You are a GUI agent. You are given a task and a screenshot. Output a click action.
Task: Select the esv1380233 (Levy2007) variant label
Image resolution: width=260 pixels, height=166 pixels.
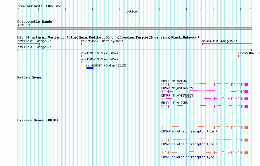(x=100, y=59)
